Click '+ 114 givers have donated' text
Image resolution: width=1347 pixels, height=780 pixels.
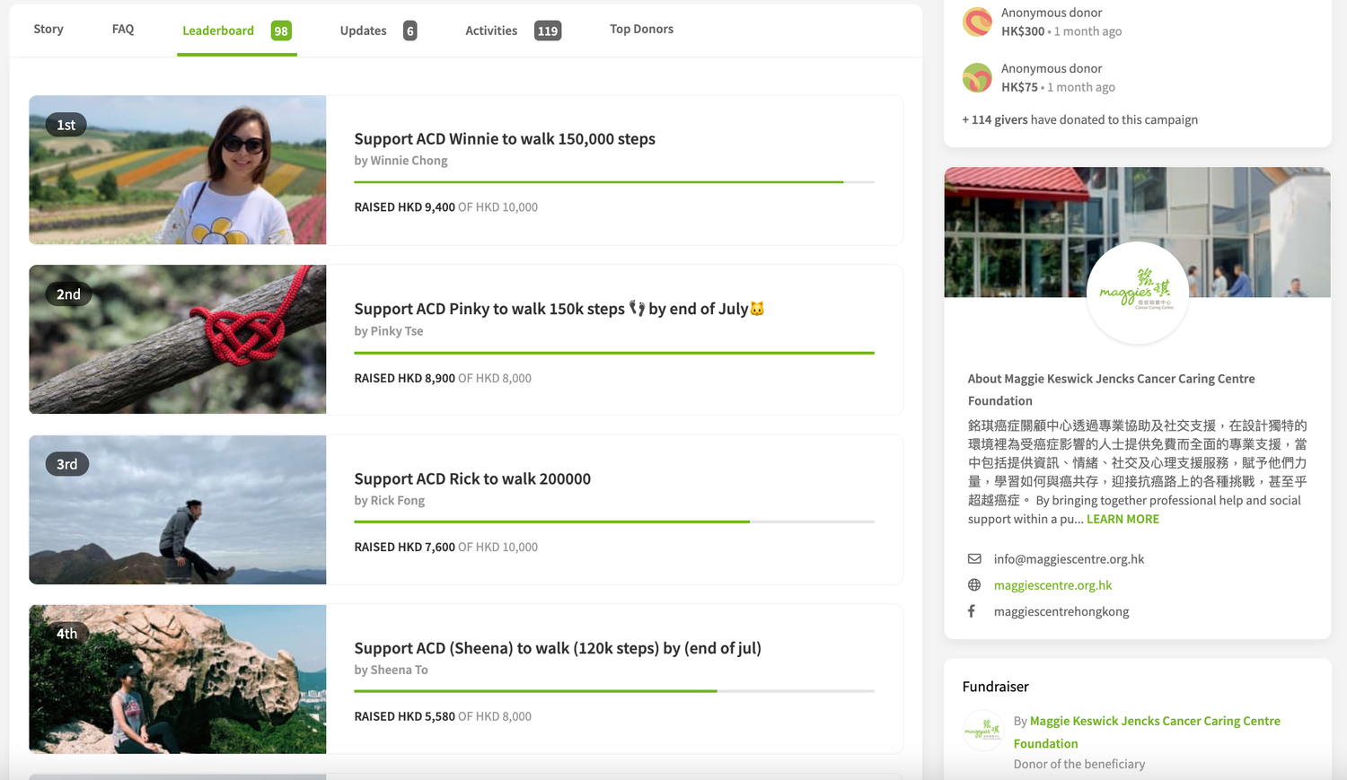click(1080, 120)
